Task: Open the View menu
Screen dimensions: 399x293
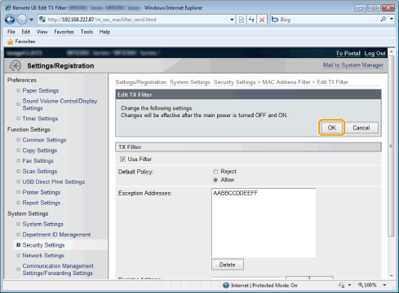Action: pyautogui.click(x=42, y=32)
